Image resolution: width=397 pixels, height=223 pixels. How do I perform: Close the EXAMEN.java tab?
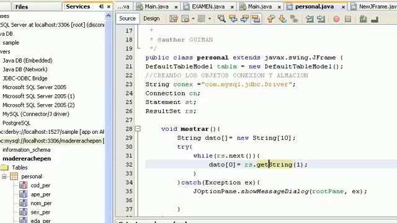pyautogui.click(x=232, y=7)
